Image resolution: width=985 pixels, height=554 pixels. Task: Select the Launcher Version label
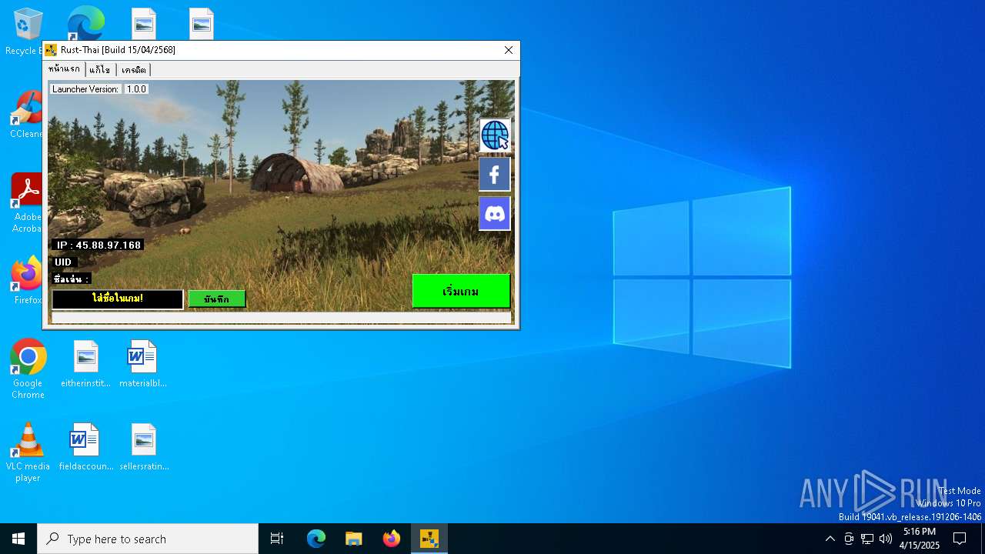[x=85, y=89]
